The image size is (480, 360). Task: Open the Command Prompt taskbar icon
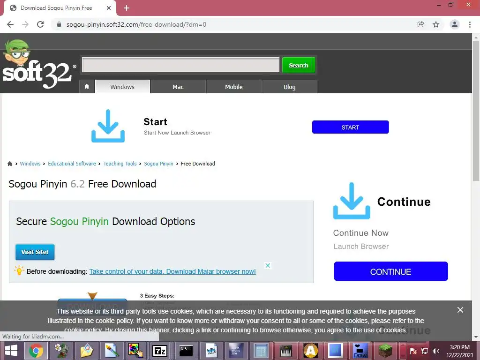[x=186, y=351]
